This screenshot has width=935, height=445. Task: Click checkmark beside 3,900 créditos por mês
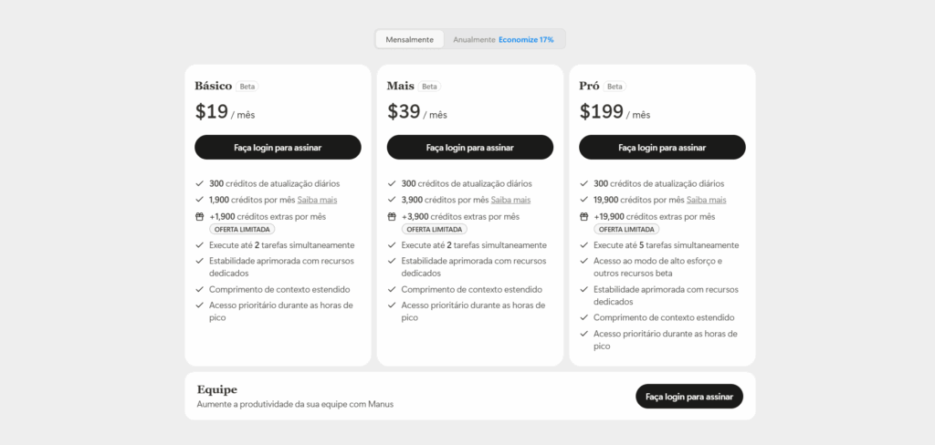coord(391,201)
